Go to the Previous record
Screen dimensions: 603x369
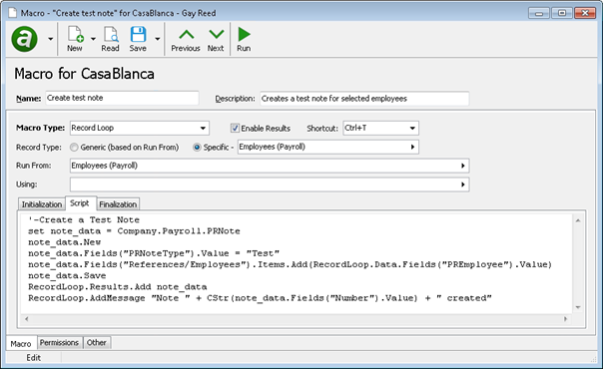(186, 40)
